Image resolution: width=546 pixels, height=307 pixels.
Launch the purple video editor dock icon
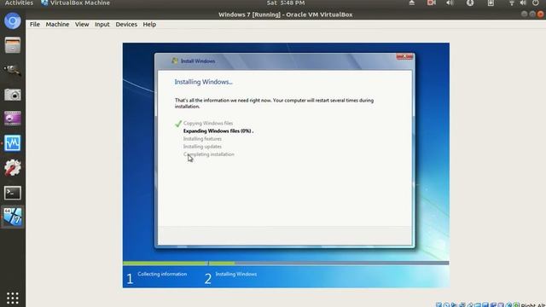[x=13, y=119]
